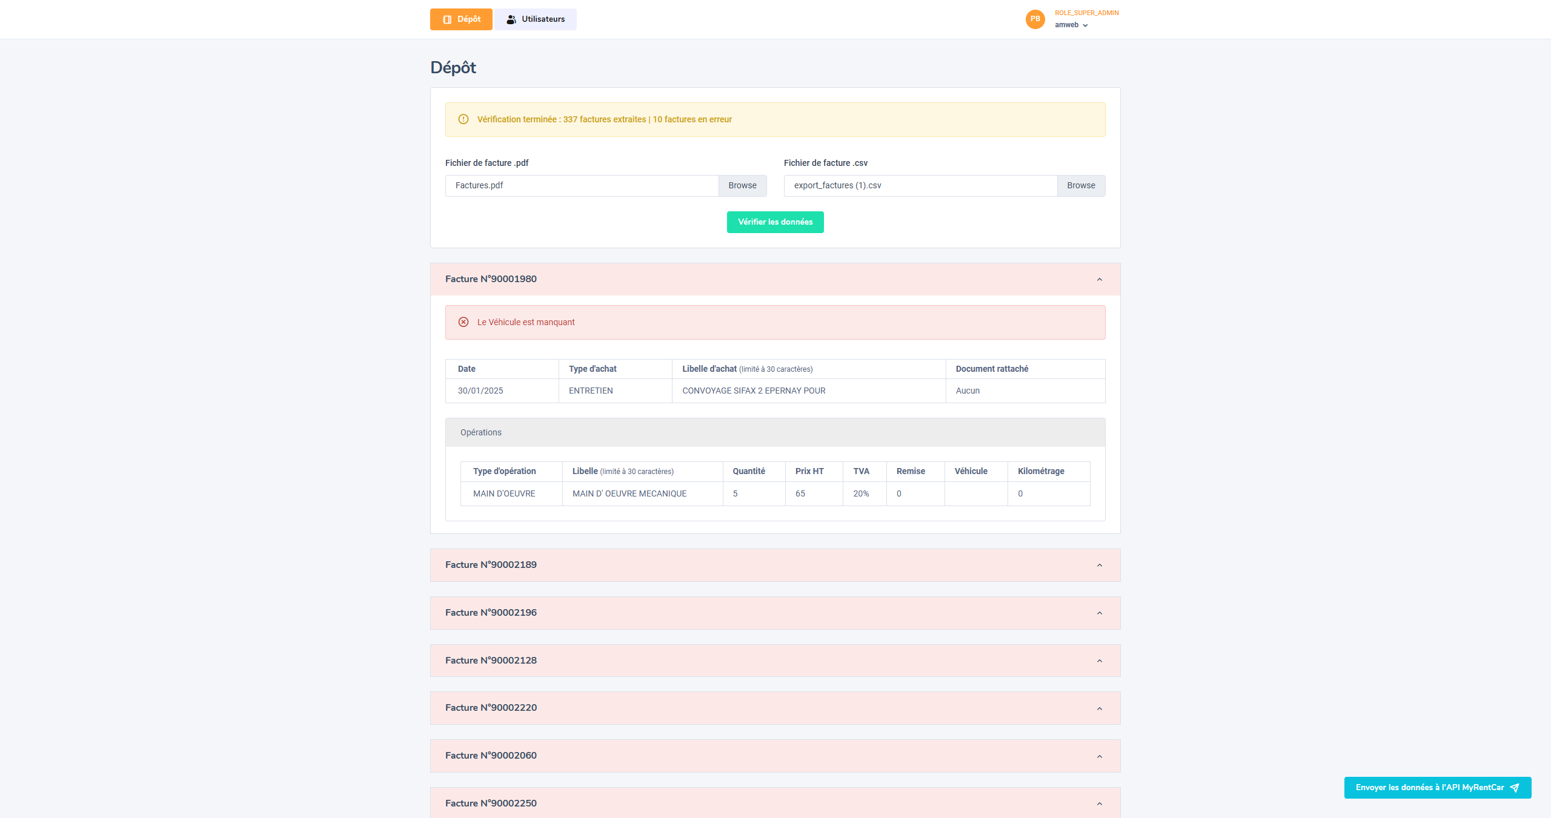1551x818 pixels.
Task: Click the warning icon in verification banner
Action: pos(463,119)
